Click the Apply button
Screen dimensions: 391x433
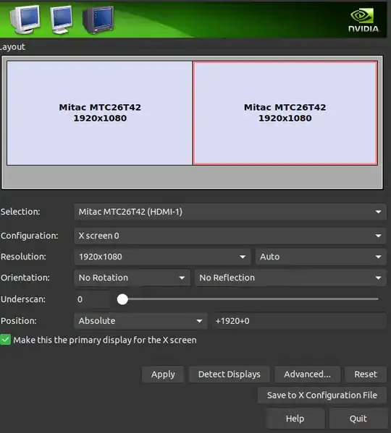pos(163,374)
